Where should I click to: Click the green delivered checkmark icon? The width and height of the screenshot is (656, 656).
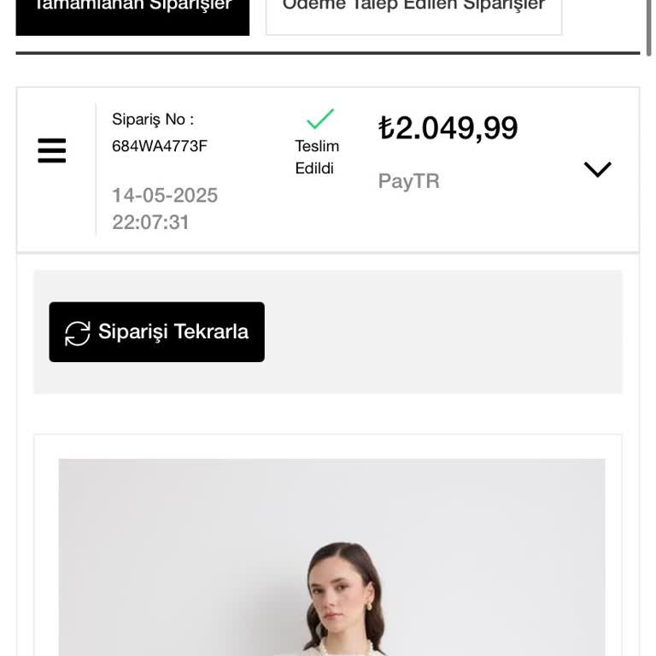(320, 119)
